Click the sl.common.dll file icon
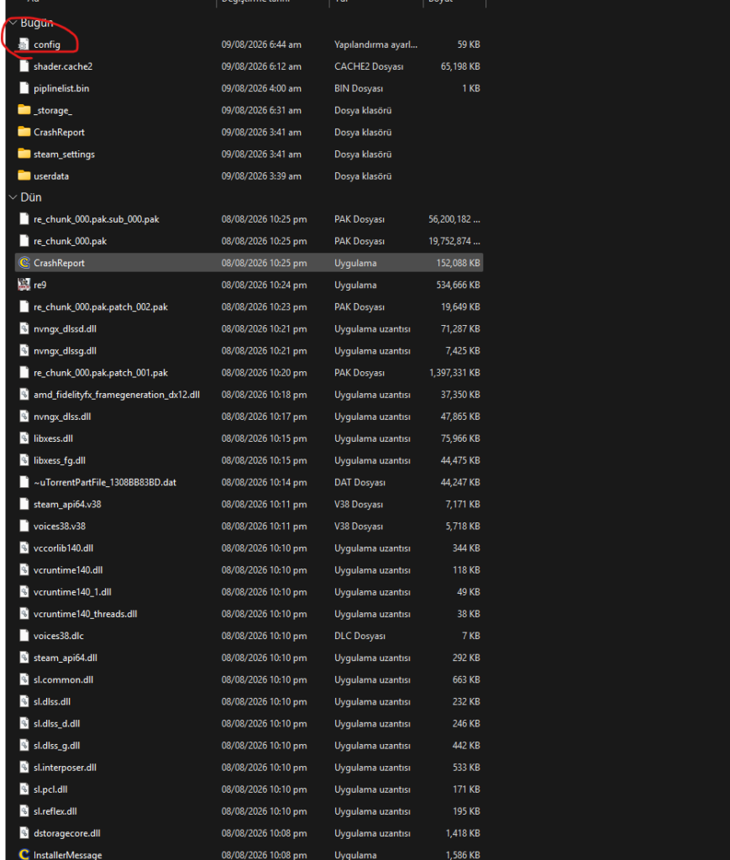Viewport: 730px width, 860px height. click(24, 679)
